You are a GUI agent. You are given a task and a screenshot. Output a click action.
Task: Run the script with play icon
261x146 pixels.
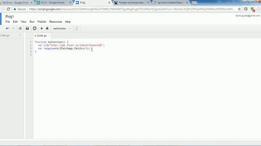tap(42, 28)
